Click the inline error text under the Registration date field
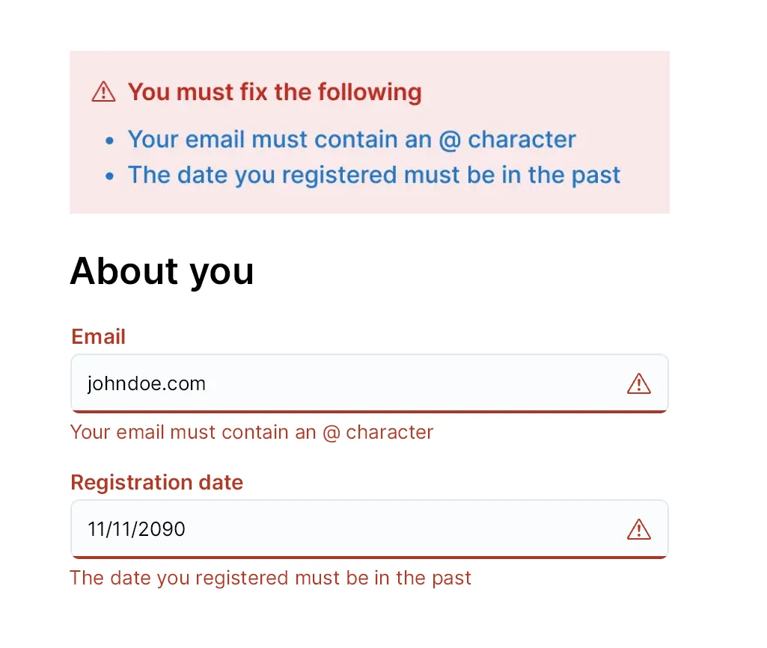 coord(270,578)
